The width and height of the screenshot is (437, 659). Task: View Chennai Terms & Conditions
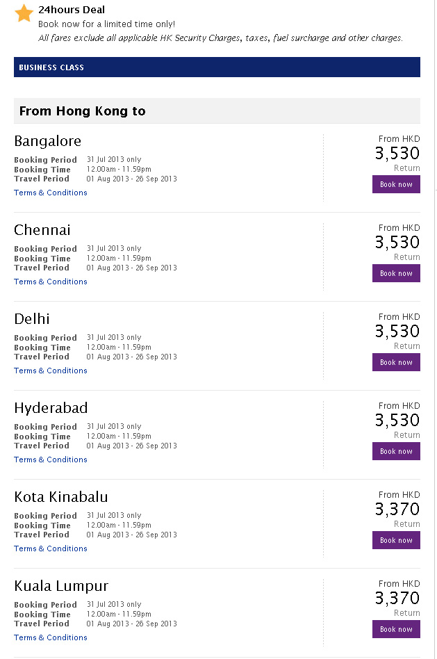[x=51, y=282]
